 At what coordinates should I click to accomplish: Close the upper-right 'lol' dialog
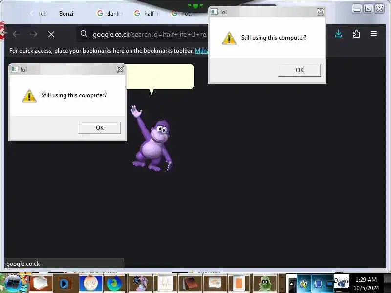pyautogui.click(x=320, y=12)
